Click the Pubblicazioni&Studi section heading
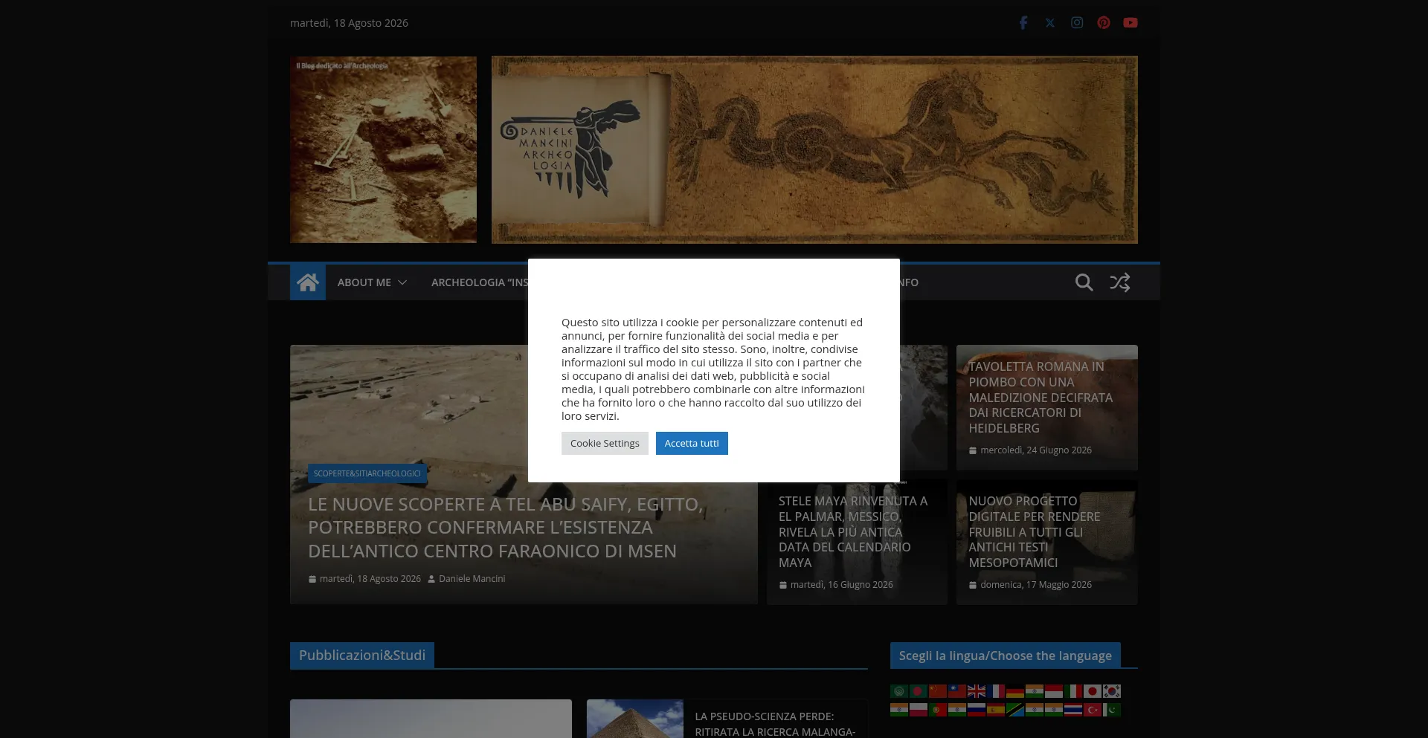Image resolution: width=1428 pixels, height=738 pixels. point(362,656)
